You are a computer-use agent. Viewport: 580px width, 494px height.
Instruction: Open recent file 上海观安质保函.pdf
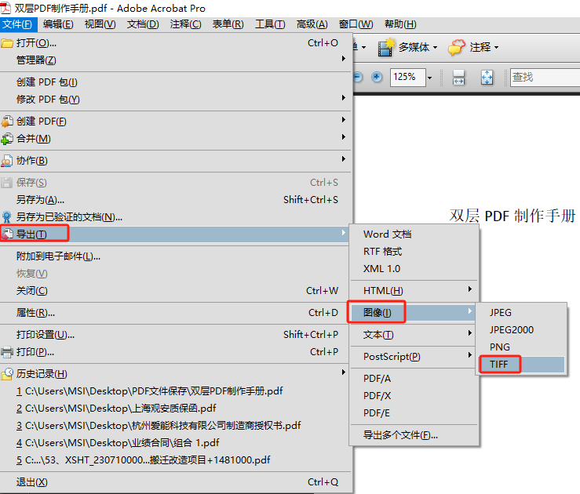click(176, 409)
